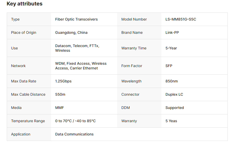Select the 850nm wavelength value
235x143 pixels.
[172, 81]
